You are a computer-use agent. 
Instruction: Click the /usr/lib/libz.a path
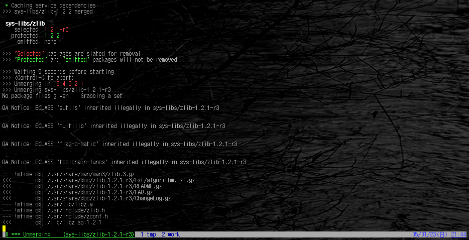coord(70,204)
